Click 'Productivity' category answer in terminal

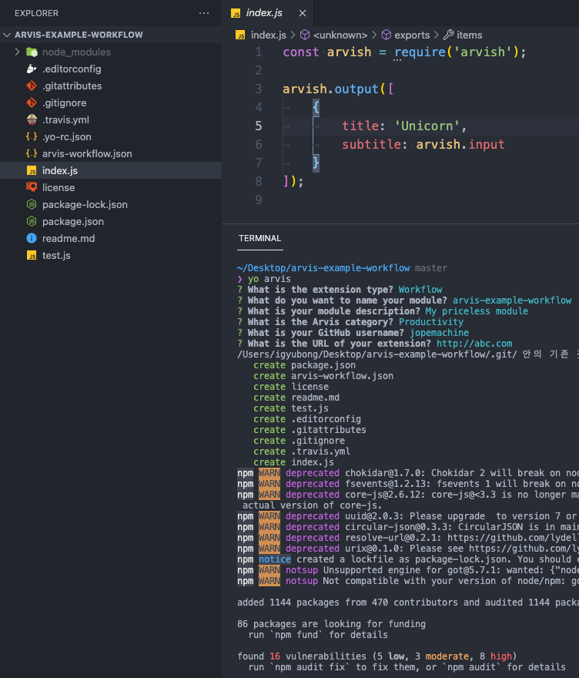[x=431, y=322]
